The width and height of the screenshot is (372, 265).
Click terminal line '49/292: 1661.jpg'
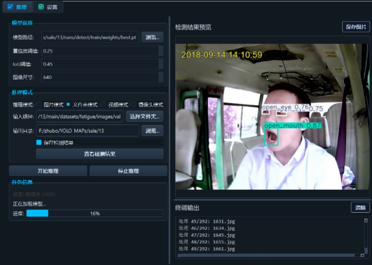coord(207,249)
